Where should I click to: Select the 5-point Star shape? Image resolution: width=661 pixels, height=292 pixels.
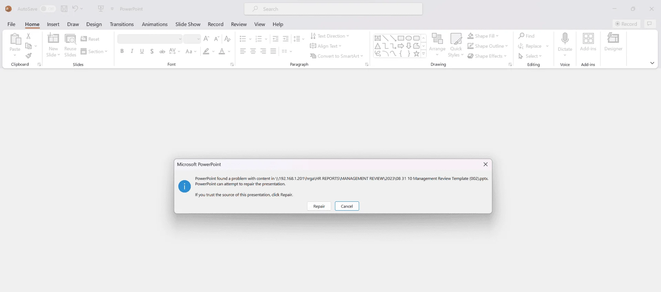coord(417,54)
